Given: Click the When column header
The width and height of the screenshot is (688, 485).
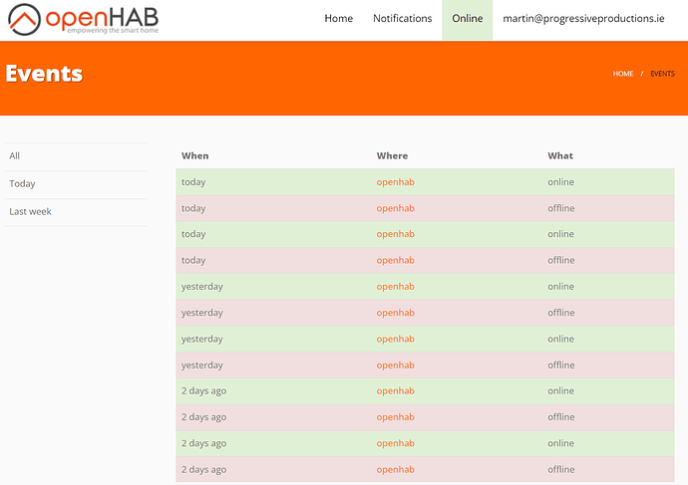Looking at the screenshot, I should pyautogui.click(x=195, y=156).
